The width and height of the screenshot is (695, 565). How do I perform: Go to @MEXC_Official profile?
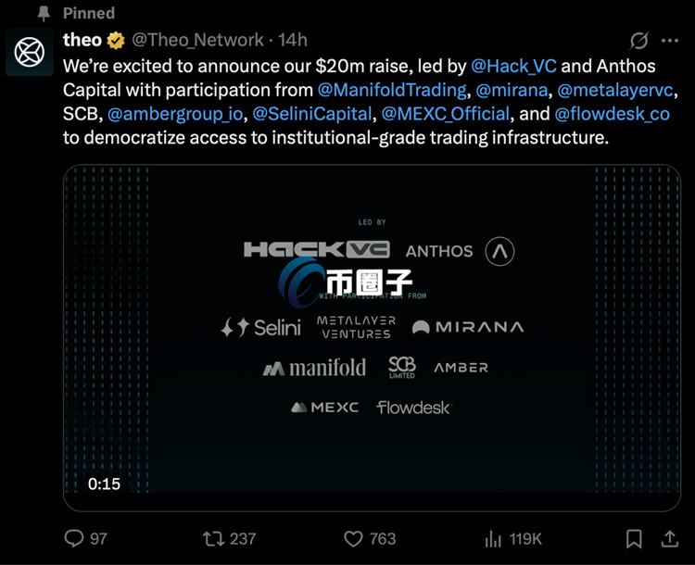[x=446, y=114]
